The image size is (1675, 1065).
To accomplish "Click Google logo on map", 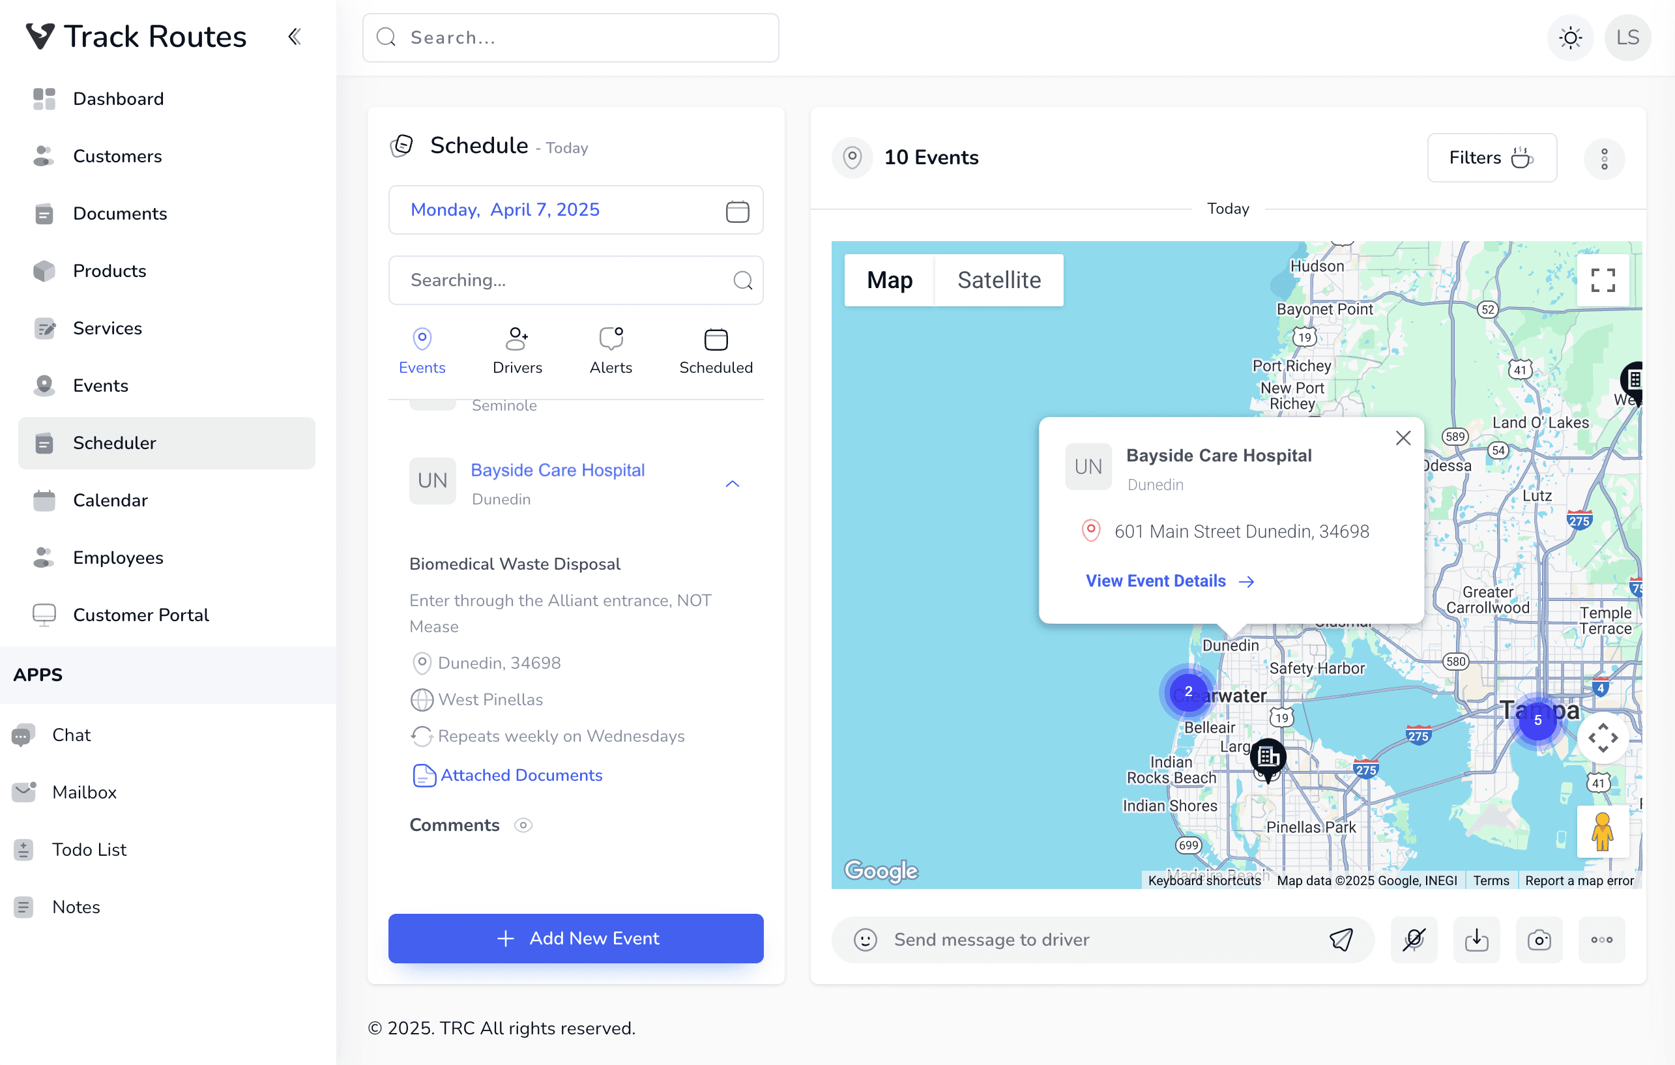I will click(881, 870).
